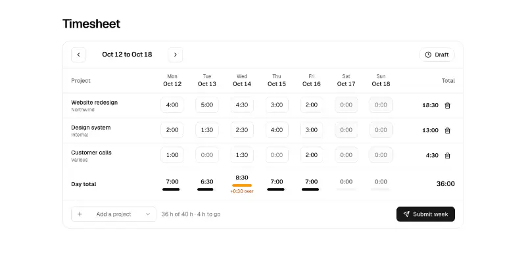Edit Customer calls Friday hours 2:00

coord(311,155)
